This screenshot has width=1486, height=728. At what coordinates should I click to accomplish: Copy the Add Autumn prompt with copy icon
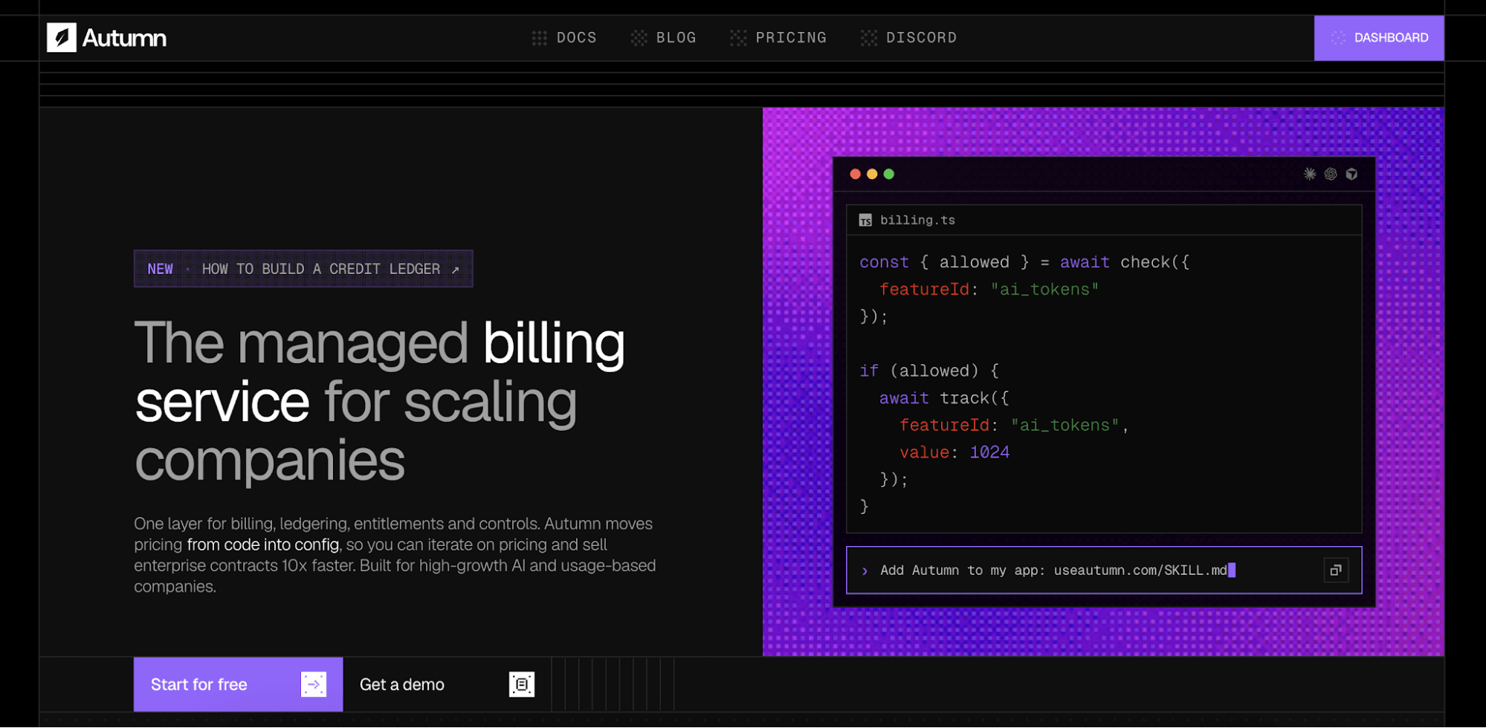1336,571
